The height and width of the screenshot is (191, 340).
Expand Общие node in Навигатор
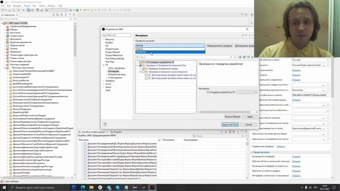tap(5, 30)
